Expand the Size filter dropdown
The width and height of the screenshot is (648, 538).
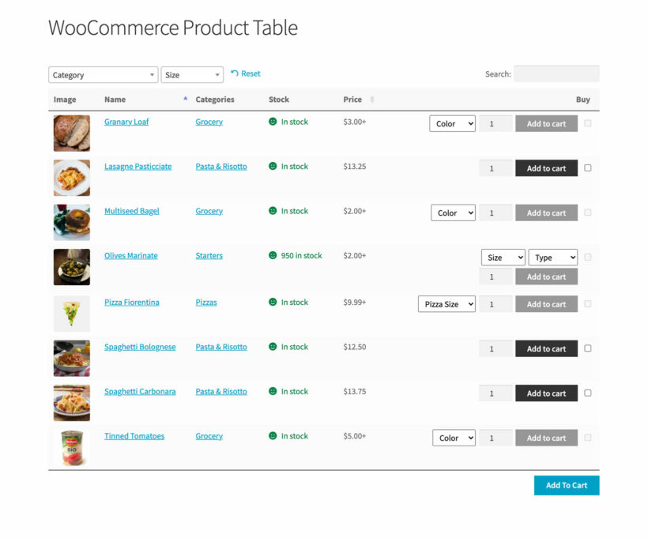192,74
